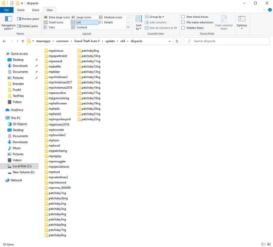Show Hidden items checkbox
The height and width of the screenshot is (247, 273).
coord(183,28)
